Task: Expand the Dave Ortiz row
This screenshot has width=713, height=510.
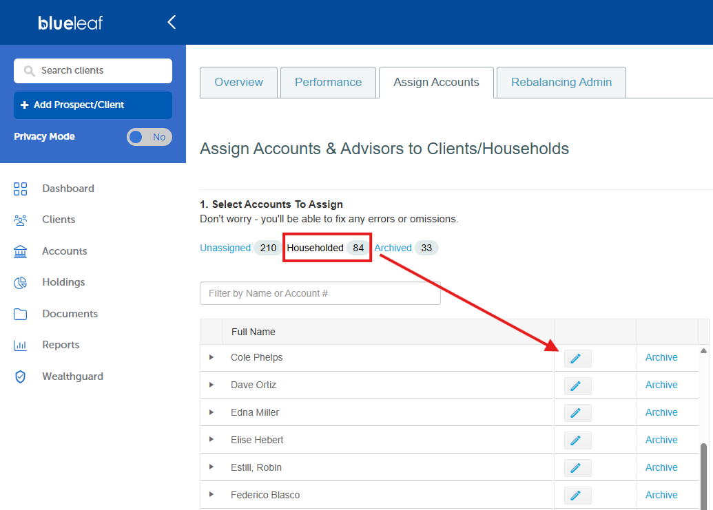Action: [211, 385]
